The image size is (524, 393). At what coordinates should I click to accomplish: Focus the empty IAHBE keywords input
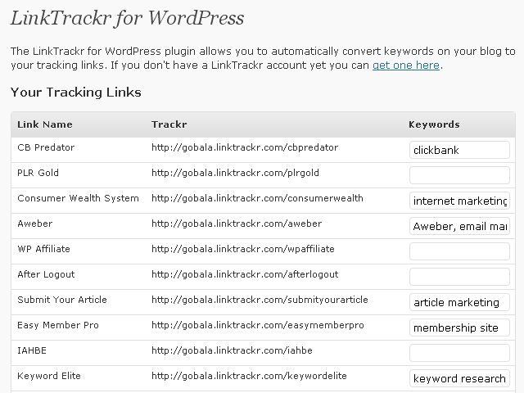coord(459,353)
